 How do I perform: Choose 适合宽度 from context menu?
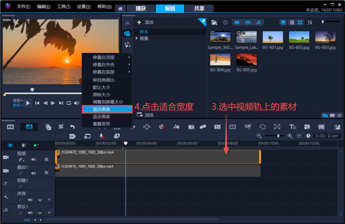click(x=107, y=109)
